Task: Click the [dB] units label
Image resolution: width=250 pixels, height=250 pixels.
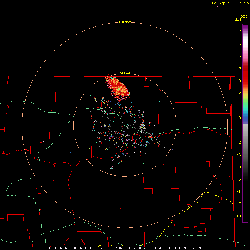Action: (x=237, y=19)
